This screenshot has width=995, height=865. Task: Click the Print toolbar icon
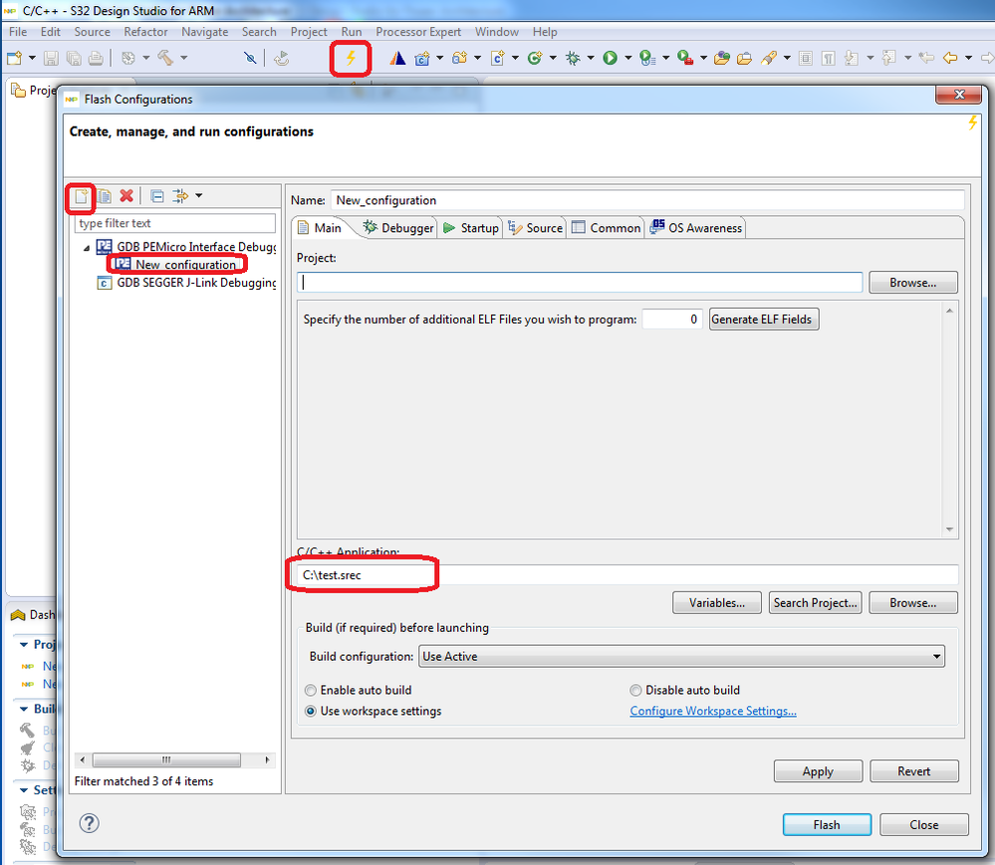96,59
